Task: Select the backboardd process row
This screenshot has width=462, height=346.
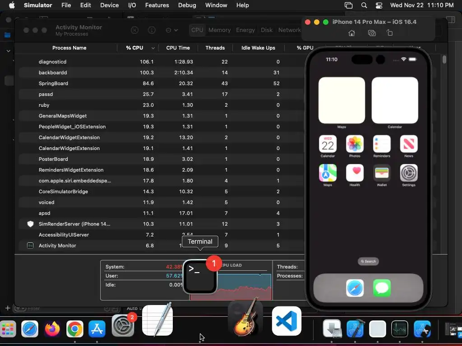Action: pyautogui.click(x=162, y=73)
